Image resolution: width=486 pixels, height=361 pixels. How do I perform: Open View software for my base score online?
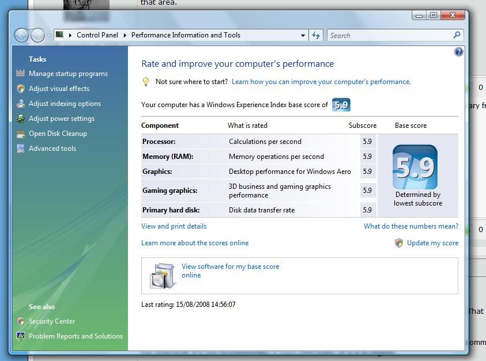coord(230,271)
